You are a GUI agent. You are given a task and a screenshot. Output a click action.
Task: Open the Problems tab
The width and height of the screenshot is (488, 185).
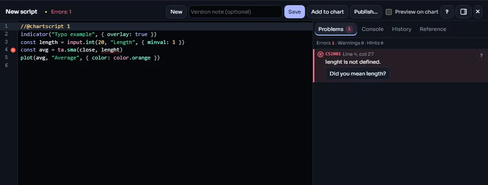tap(335, 29)
